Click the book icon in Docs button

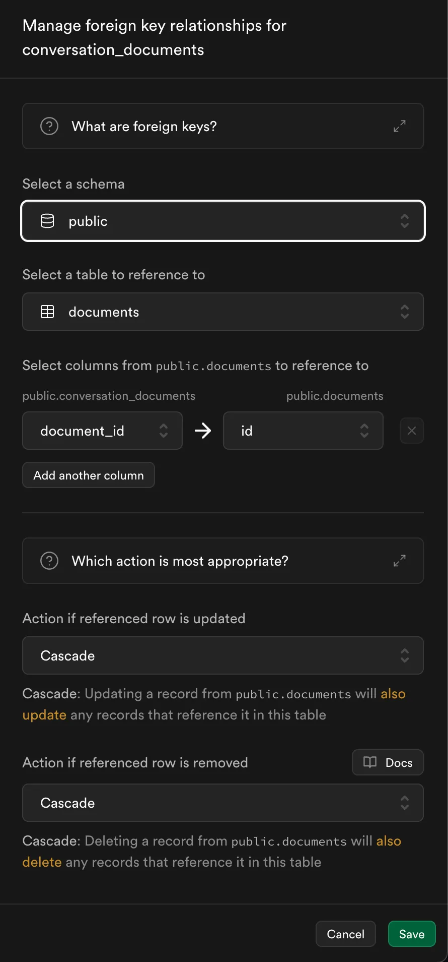[370, 762]
